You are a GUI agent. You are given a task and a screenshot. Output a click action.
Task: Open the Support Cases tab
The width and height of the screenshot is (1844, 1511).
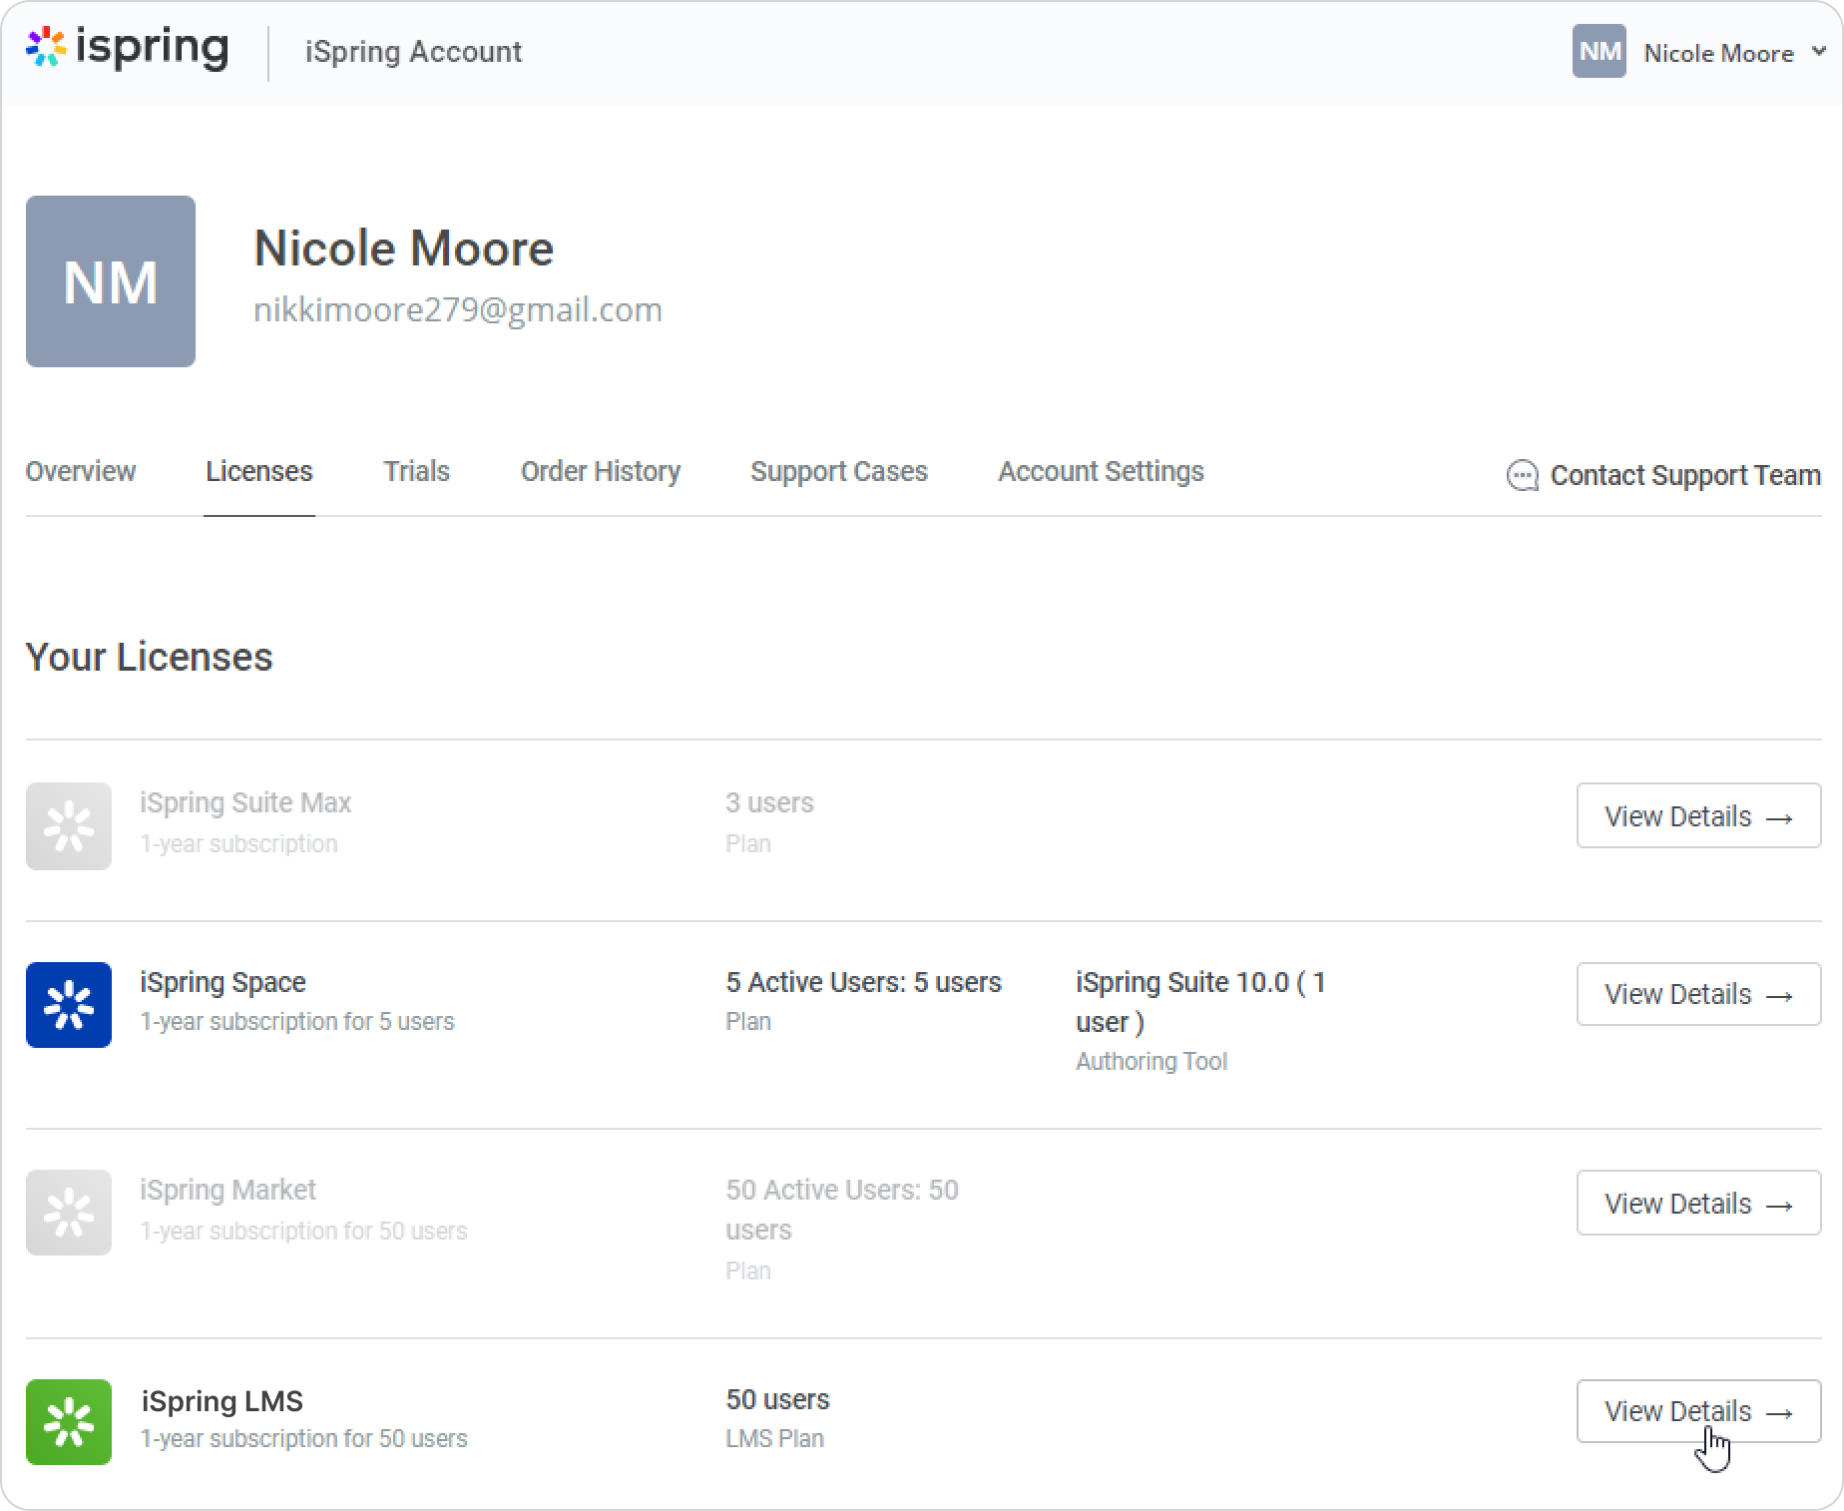(x=839, y=471)
